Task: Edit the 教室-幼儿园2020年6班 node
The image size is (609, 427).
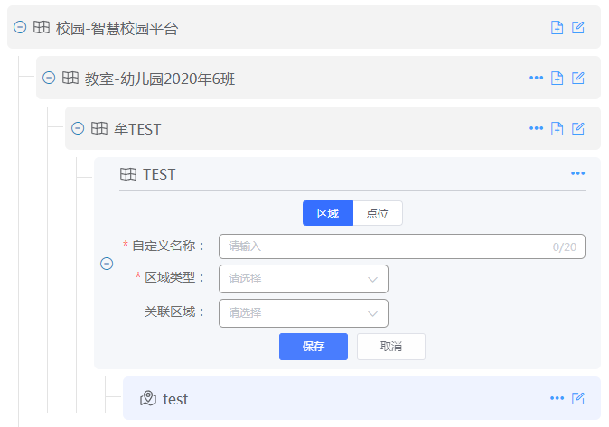Action: click(x=578, y=79)
